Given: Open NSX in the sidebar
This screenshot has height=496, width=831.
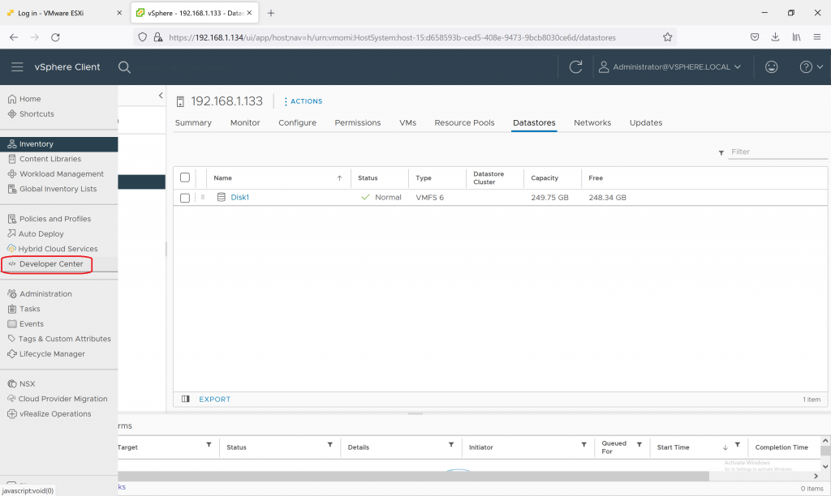Looking at the screenshot, I should [x=21, y=384].
